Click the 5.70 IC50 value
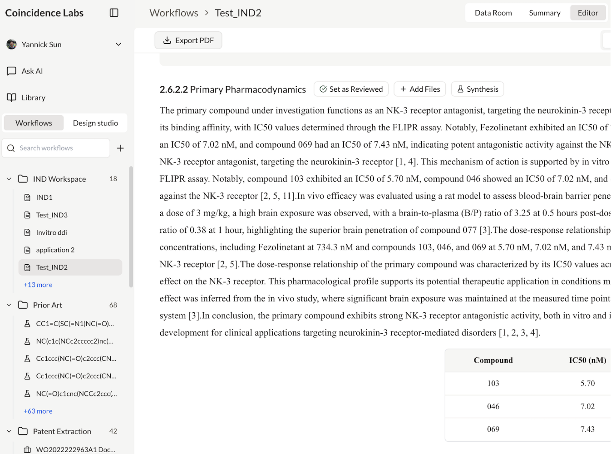611x454 pixels. 588,384
